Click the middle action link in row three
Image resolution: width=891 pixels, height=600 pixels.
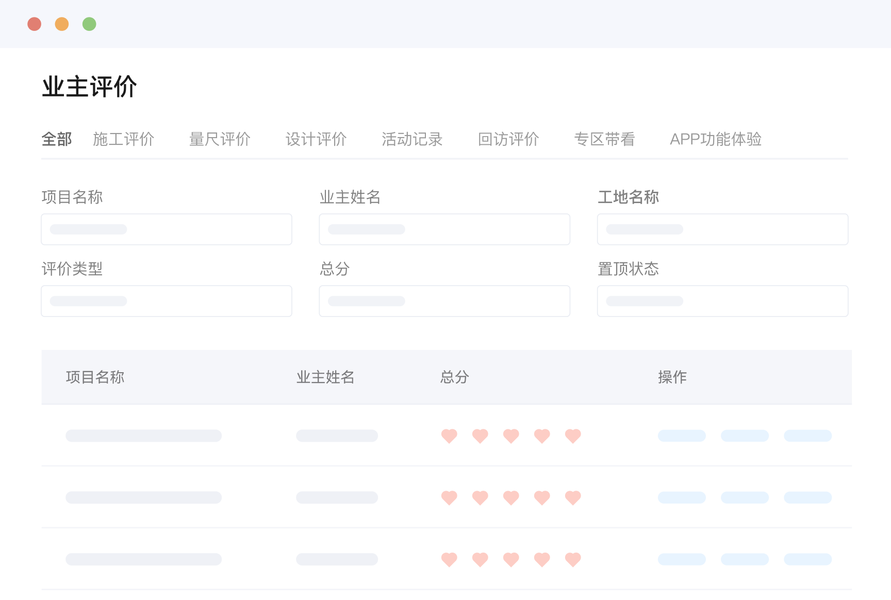pyautogui.click(x=745, y=559)
